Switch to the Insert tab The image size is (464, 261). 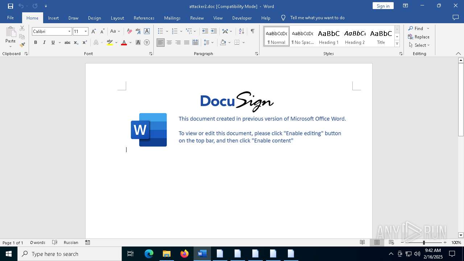53,18
